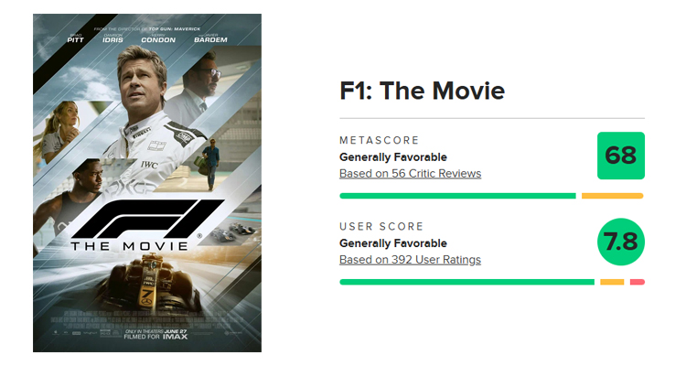Select the yellow mixed segment of Metascore bar

[x=613, y=196]
